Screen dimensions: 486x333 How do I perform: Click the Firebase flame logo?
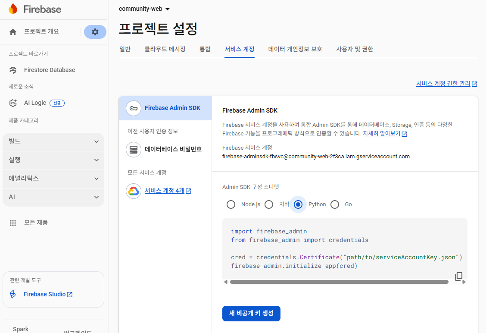(13, 9)
